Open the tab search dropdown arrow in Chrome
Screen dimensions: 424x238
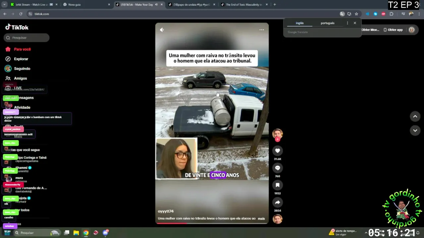4,5
